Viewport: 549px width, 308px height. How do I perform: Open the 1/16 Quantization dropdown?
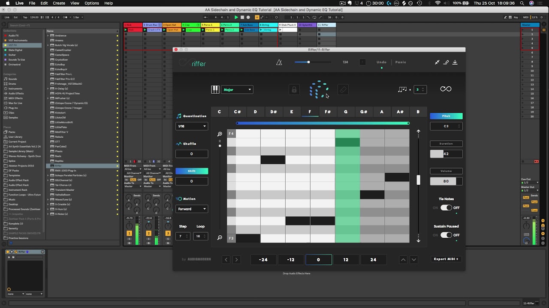click(x=192, y=126)
